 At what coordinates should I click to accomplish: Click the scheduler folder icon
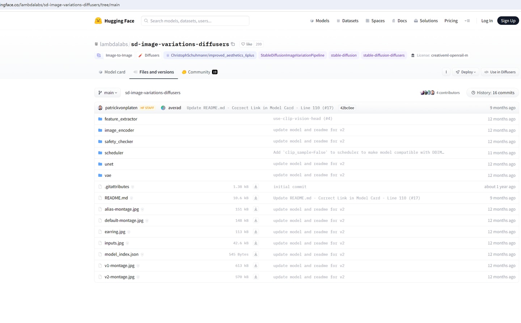pos(100,153)
